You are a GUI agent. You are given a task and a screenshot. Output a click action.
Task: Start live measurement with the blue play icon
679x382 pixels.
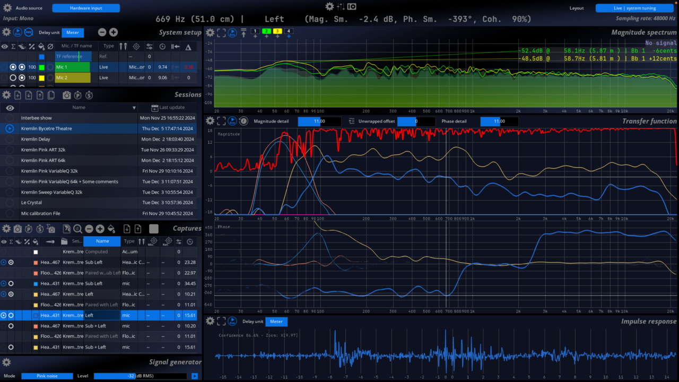click(x=18, y=32)
